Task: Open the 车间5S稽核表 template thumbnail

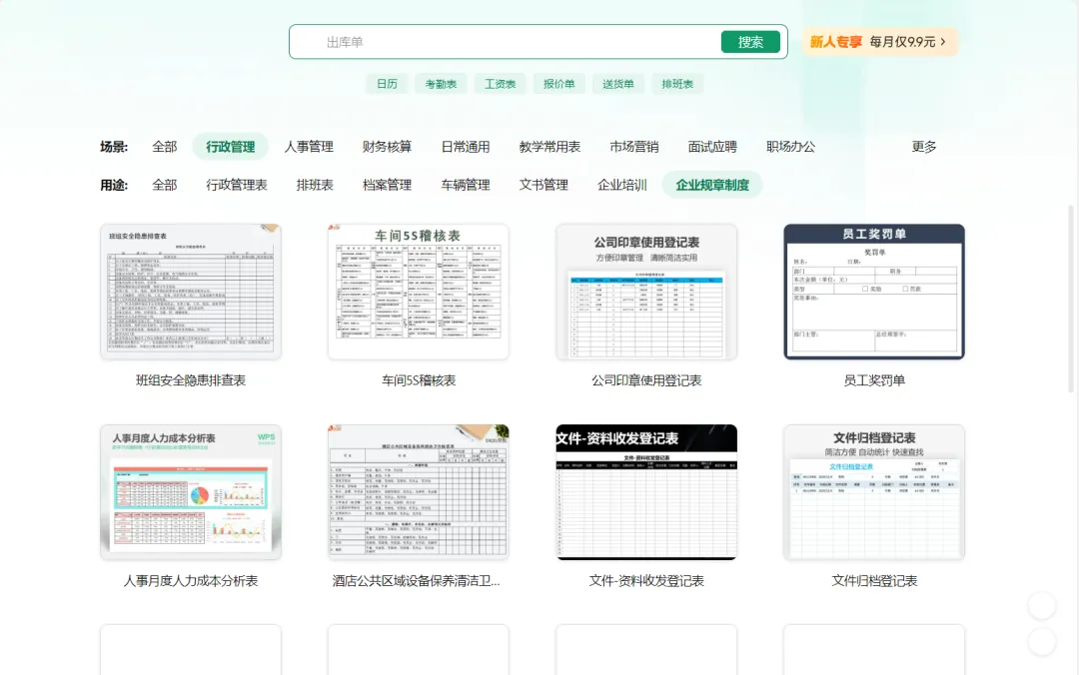Action: pyautogui.click(x=419, y=292)
